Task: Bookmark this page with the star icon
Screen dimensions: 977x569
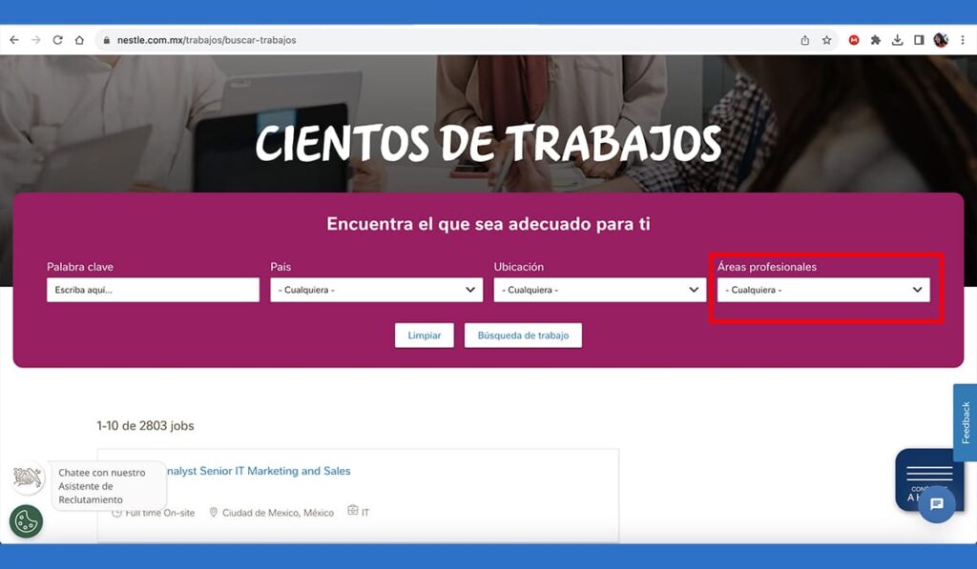Action: coord(827,40)
